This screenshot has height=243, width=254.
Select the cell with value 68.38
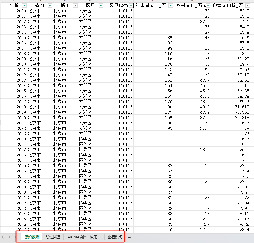[x=230, y=96]
